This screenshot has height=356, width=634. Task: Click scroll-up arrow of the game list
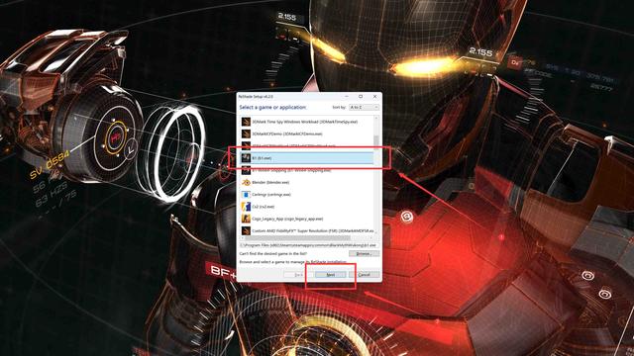tap(376, 118)
